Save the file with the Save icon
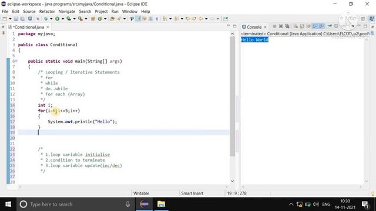The image size is (376, 211). [x=16, y=19]
